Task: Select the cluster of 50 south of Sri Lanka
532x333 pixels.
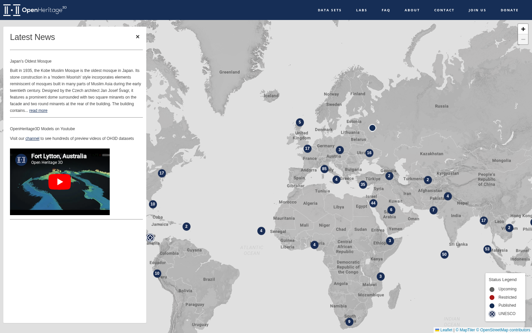Action: 444,254
